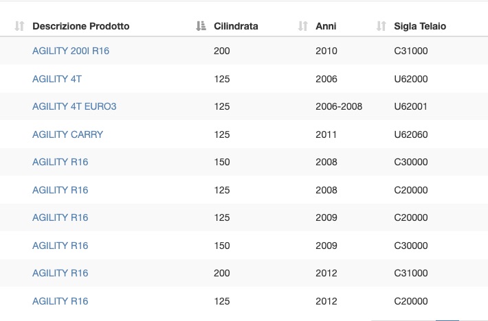Image resolution: width=488 pixels, height=321 pixels.
Task: Select AGILITY R16 125cc 2008 link
Action: tap(60, 190)
